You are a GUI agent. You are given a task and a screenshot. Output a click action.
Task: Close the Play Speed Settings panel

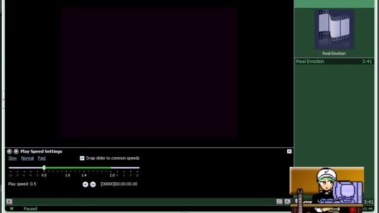(289, 151)
